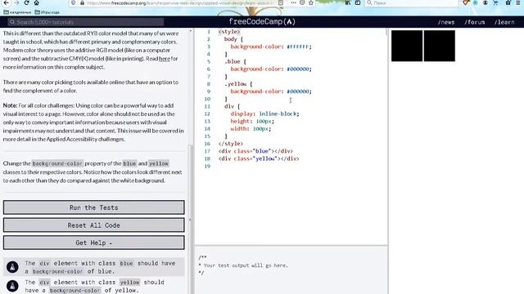
Task: Click the test output console area
Action: pyautogui.click(x=291, y=270)
